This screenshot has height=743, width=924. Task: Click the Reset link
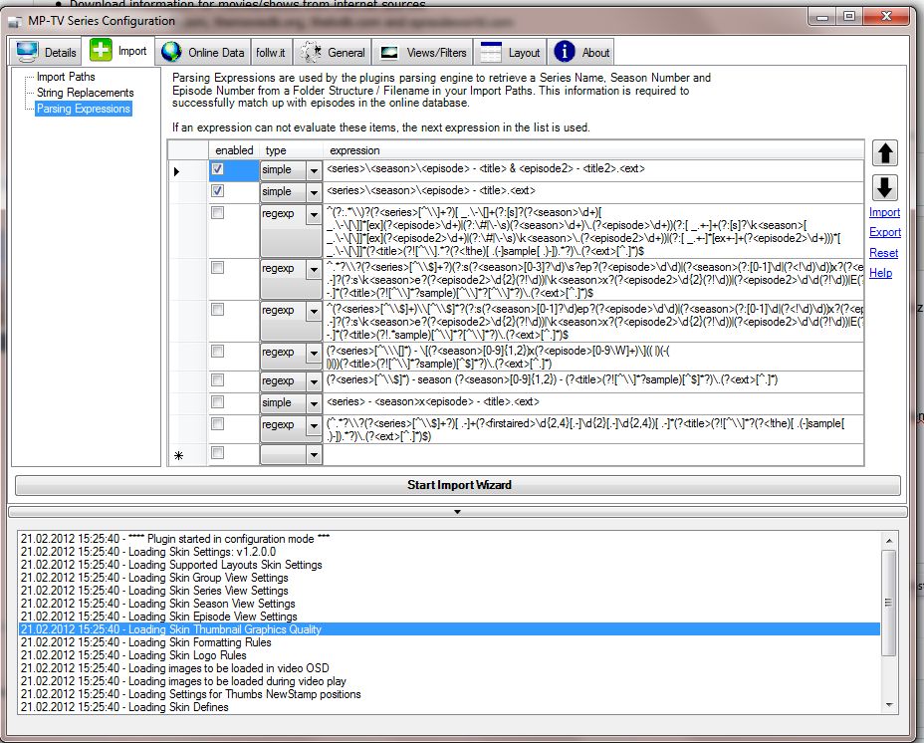(883, 253)
